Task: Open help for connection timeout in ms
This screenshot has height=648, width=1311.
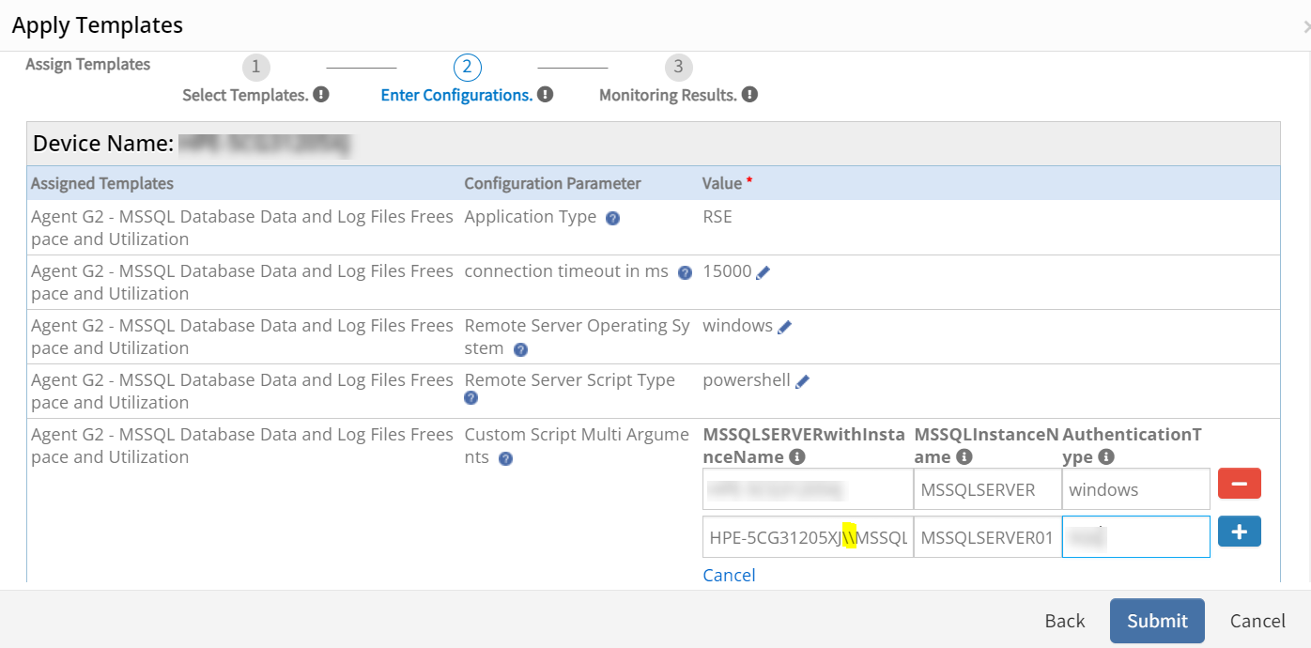Action: click(685, 271)
